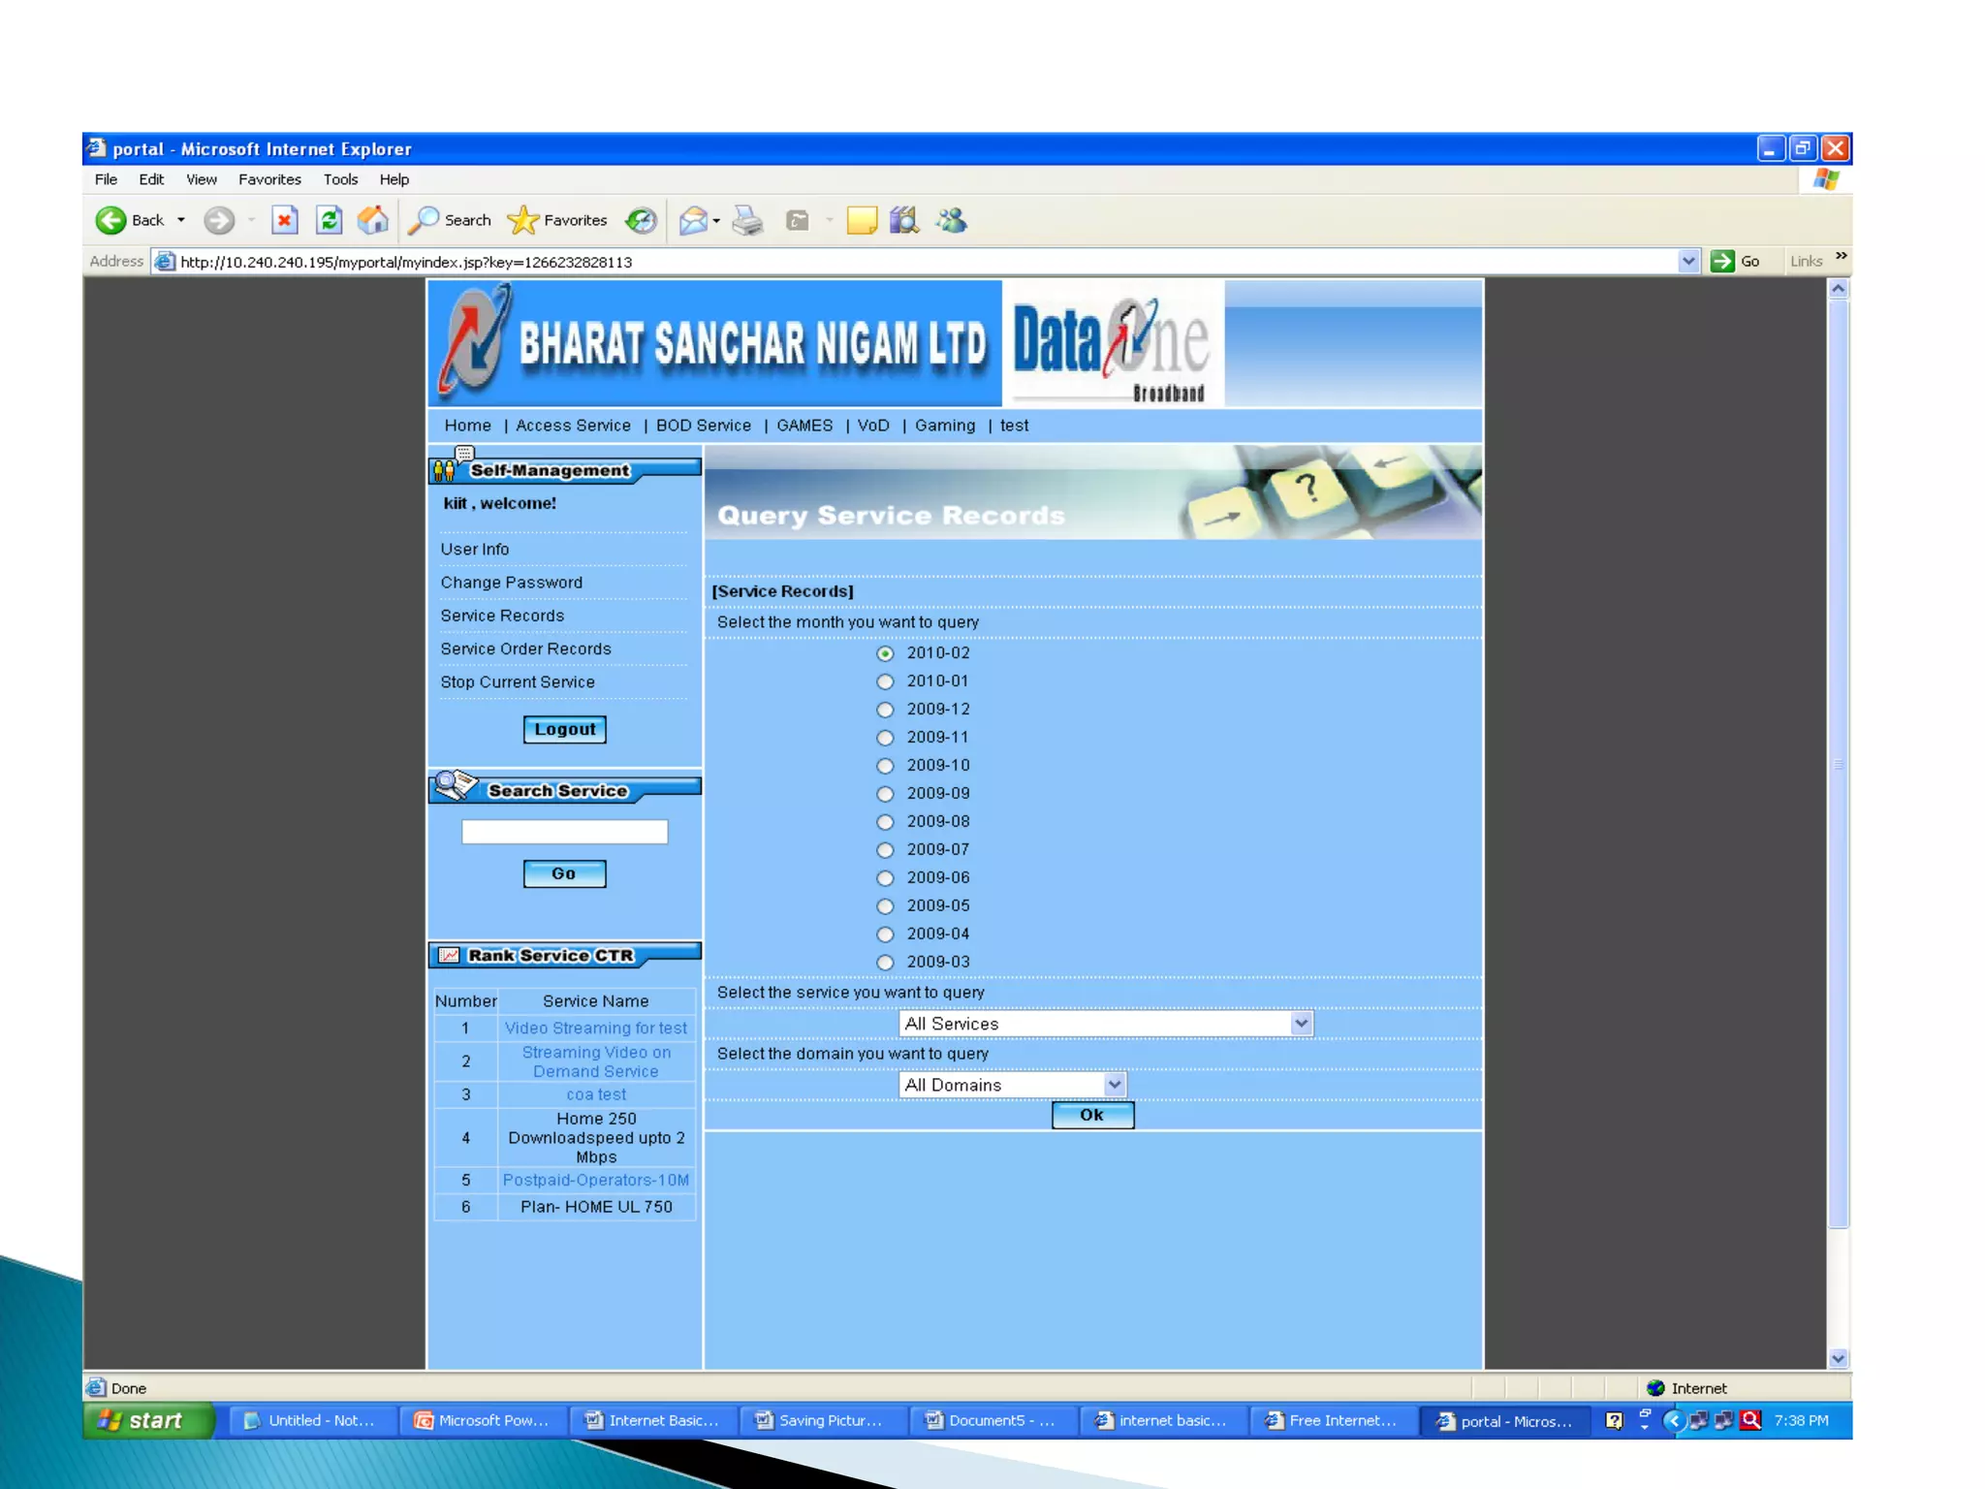Open Favorites star icon in toolbar
Screen dimensions: 1985x1489
coord(523,220)
